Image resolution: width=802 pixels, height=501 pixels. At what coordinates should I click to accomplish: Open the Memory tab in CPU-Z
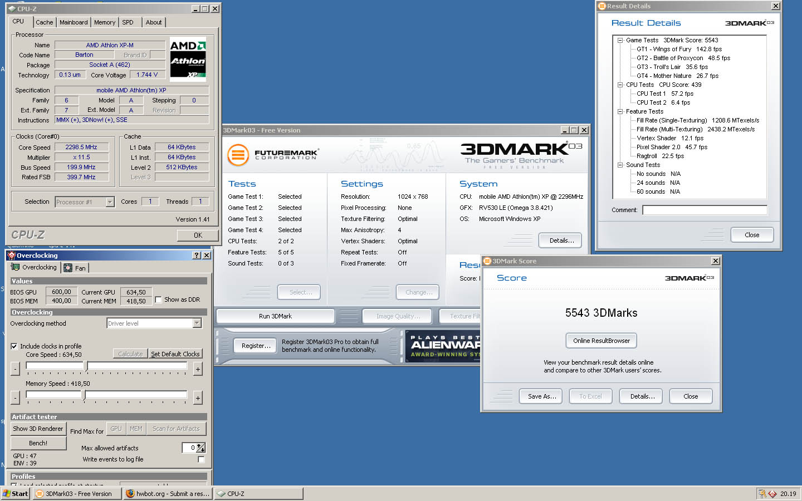click(x=105, y=22)
